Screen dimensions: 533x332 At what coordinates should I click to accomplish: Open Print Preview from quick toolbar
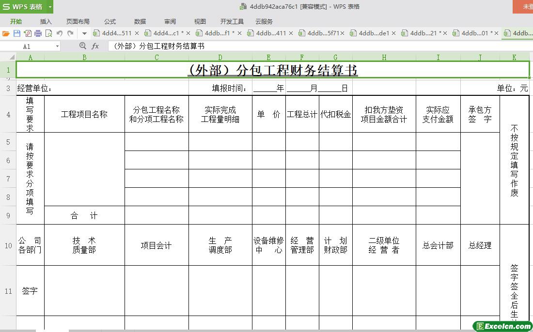(x=48, y=33)
